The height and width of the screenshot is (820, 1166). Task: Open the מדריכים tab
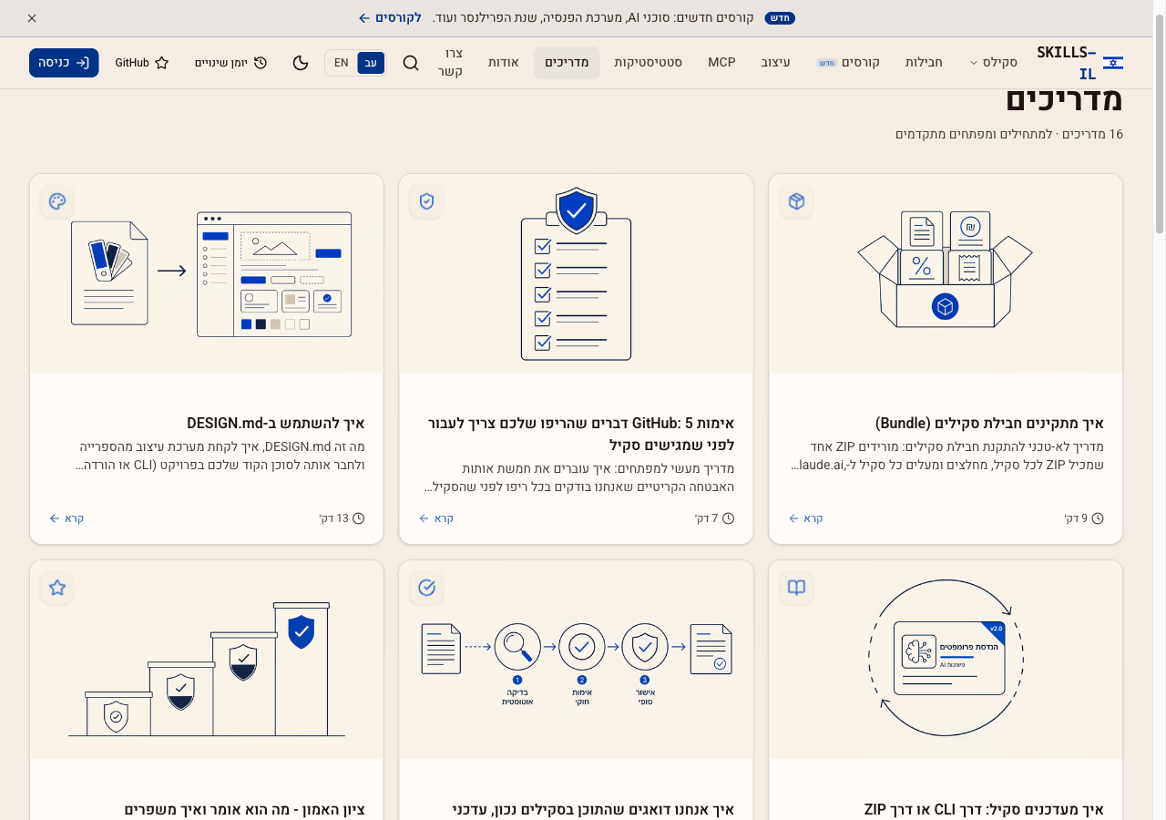pyautogui.click(x=567, y=63)
